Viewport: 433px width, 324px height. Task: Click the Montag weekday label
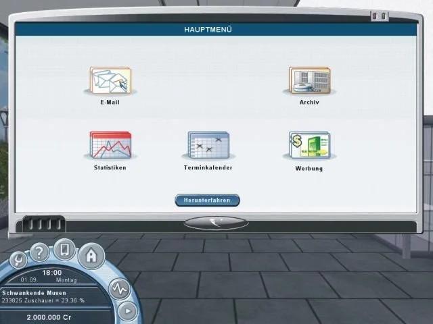(x=66, y=280)
